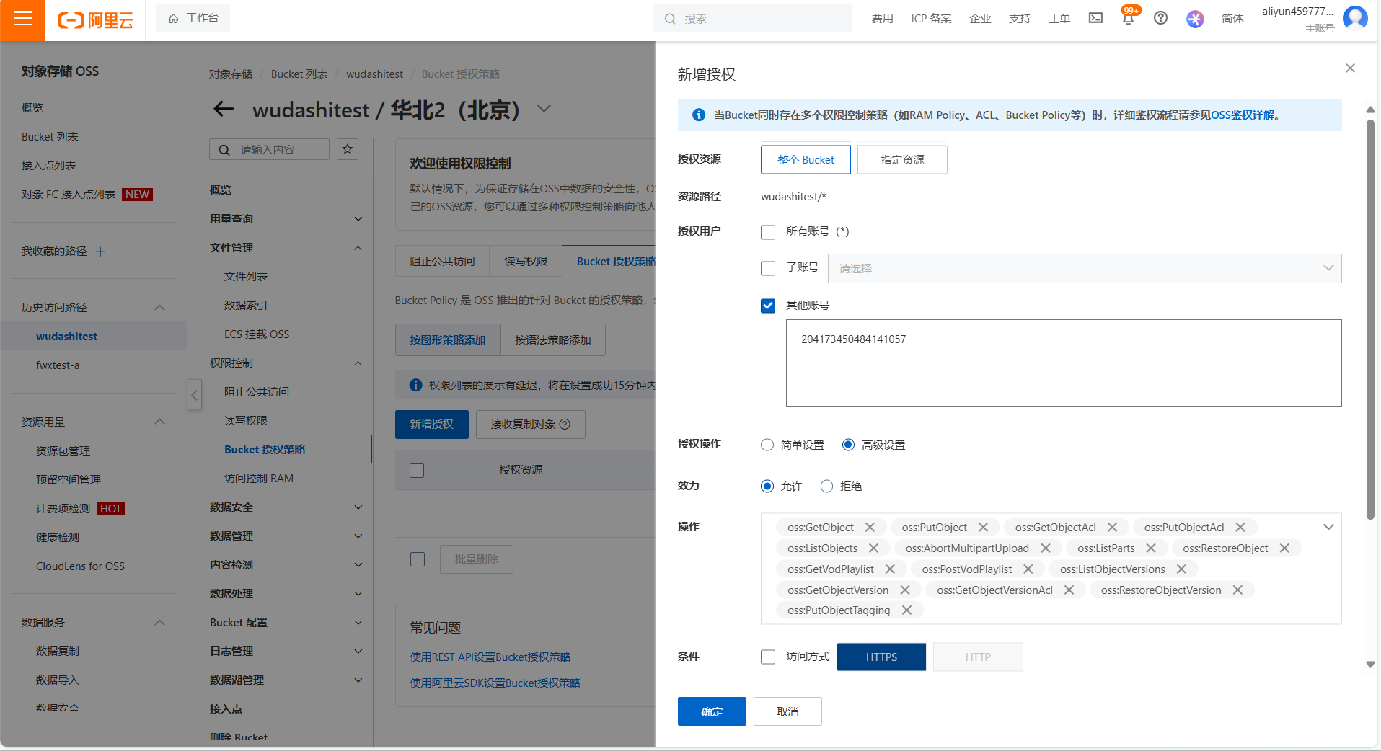Open the 子账号 请选择 dropdown
The height and width of the screenshot is (751, 1381).
point(1084,268)
